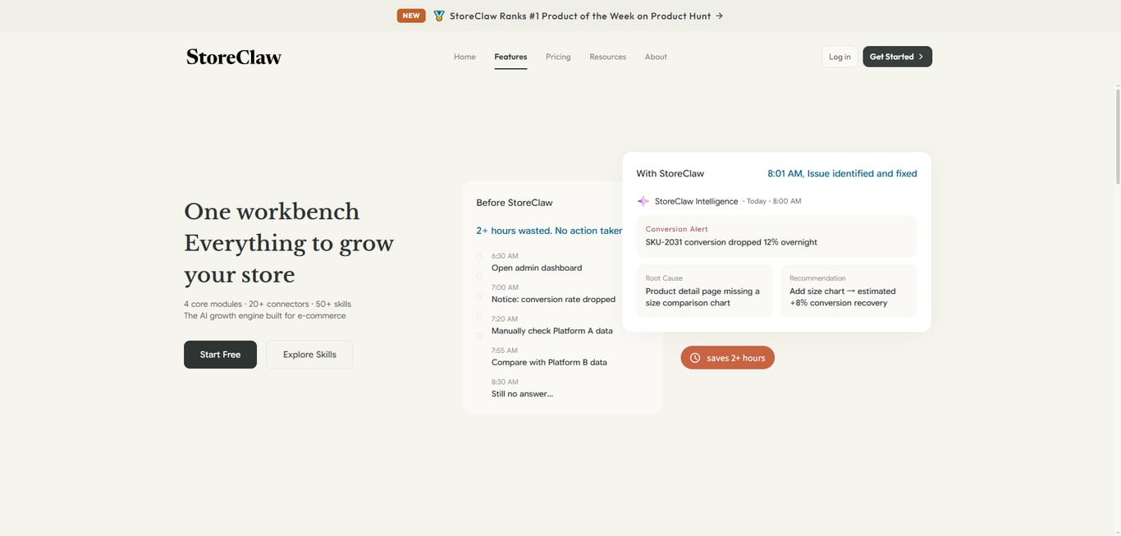
Task: Click the Start Free button
Action: tap(220, 355)
